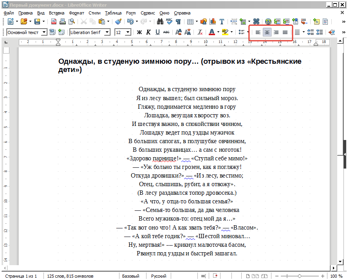The height and width of the screenshot is (280, 347).
Task: Click the Undo arrow icon
Action: [130, 22]
